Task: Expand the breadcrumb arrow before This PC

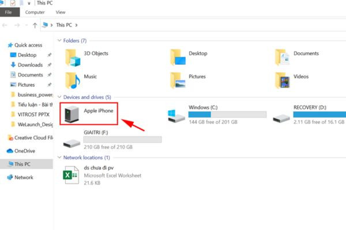Action: [x=52, y=25]
